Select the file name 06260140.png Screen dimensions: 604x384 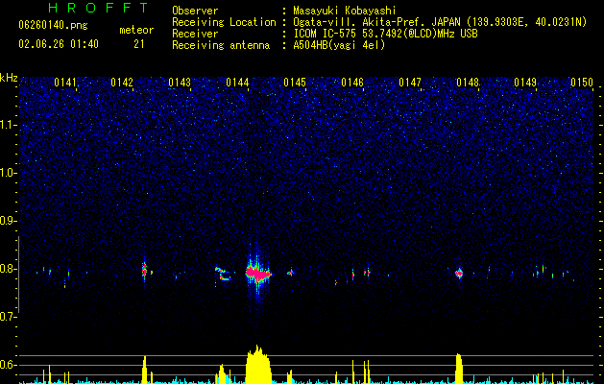(53, 26)
